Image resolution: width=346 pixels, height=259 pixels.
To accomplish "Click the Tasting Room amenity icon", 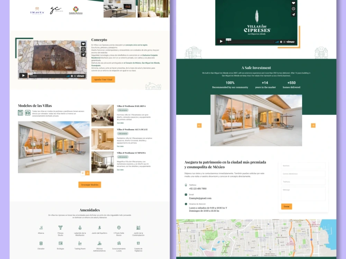I will tap(80, 243).
